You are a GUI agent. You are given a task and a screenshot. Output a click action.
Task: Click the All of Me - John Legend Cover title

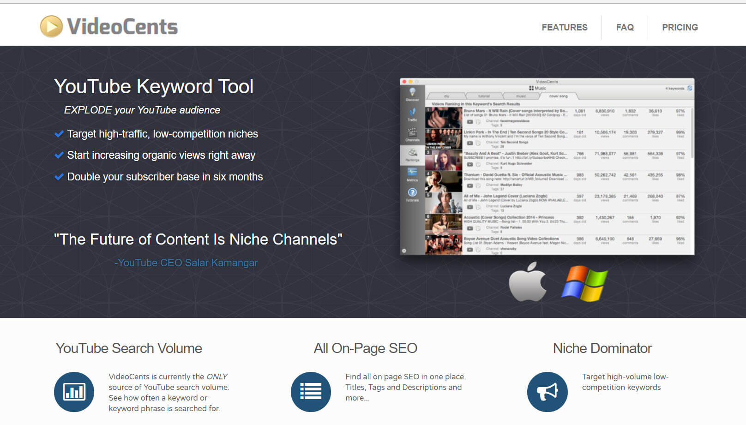pyautogui.click(x=505, y=196)
